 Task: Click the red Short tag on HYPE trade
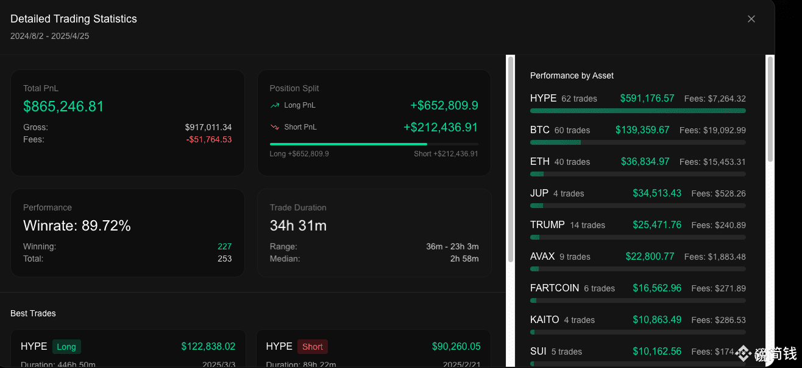[313, 347]
